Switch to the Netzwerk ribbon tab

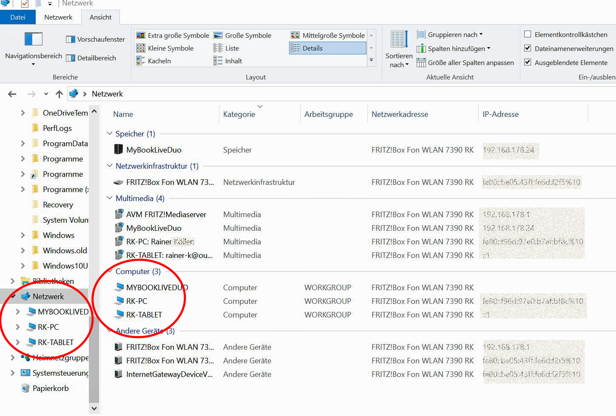(58, 17)
